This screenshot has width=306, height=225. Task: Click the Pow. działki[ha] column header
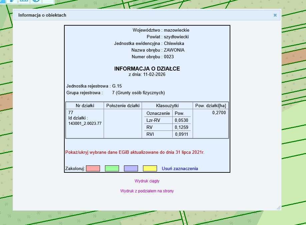211,106
